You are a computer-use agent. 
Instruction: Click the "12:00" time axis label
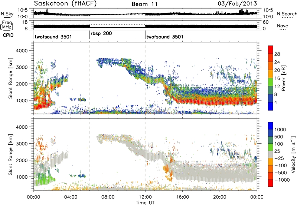pyautogui.click(x=145, y=197)
